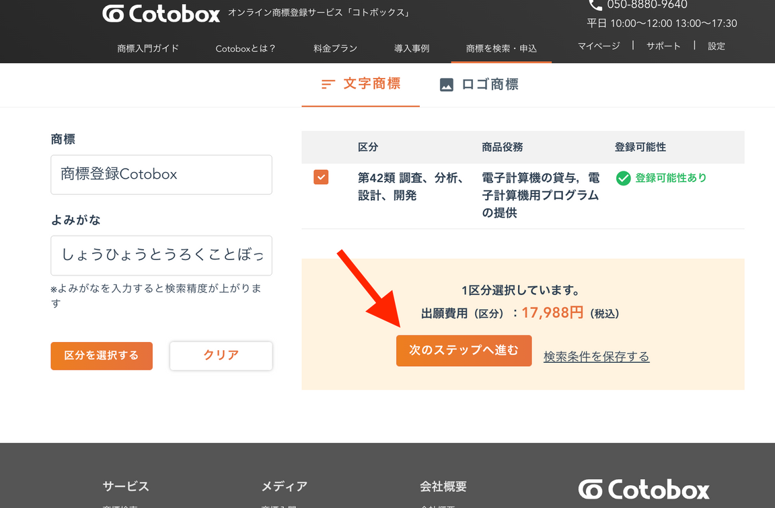Click the 区分を選択する button
Image resolution: width=775 pixels, height=508 pixels.
tap(102, 355)
